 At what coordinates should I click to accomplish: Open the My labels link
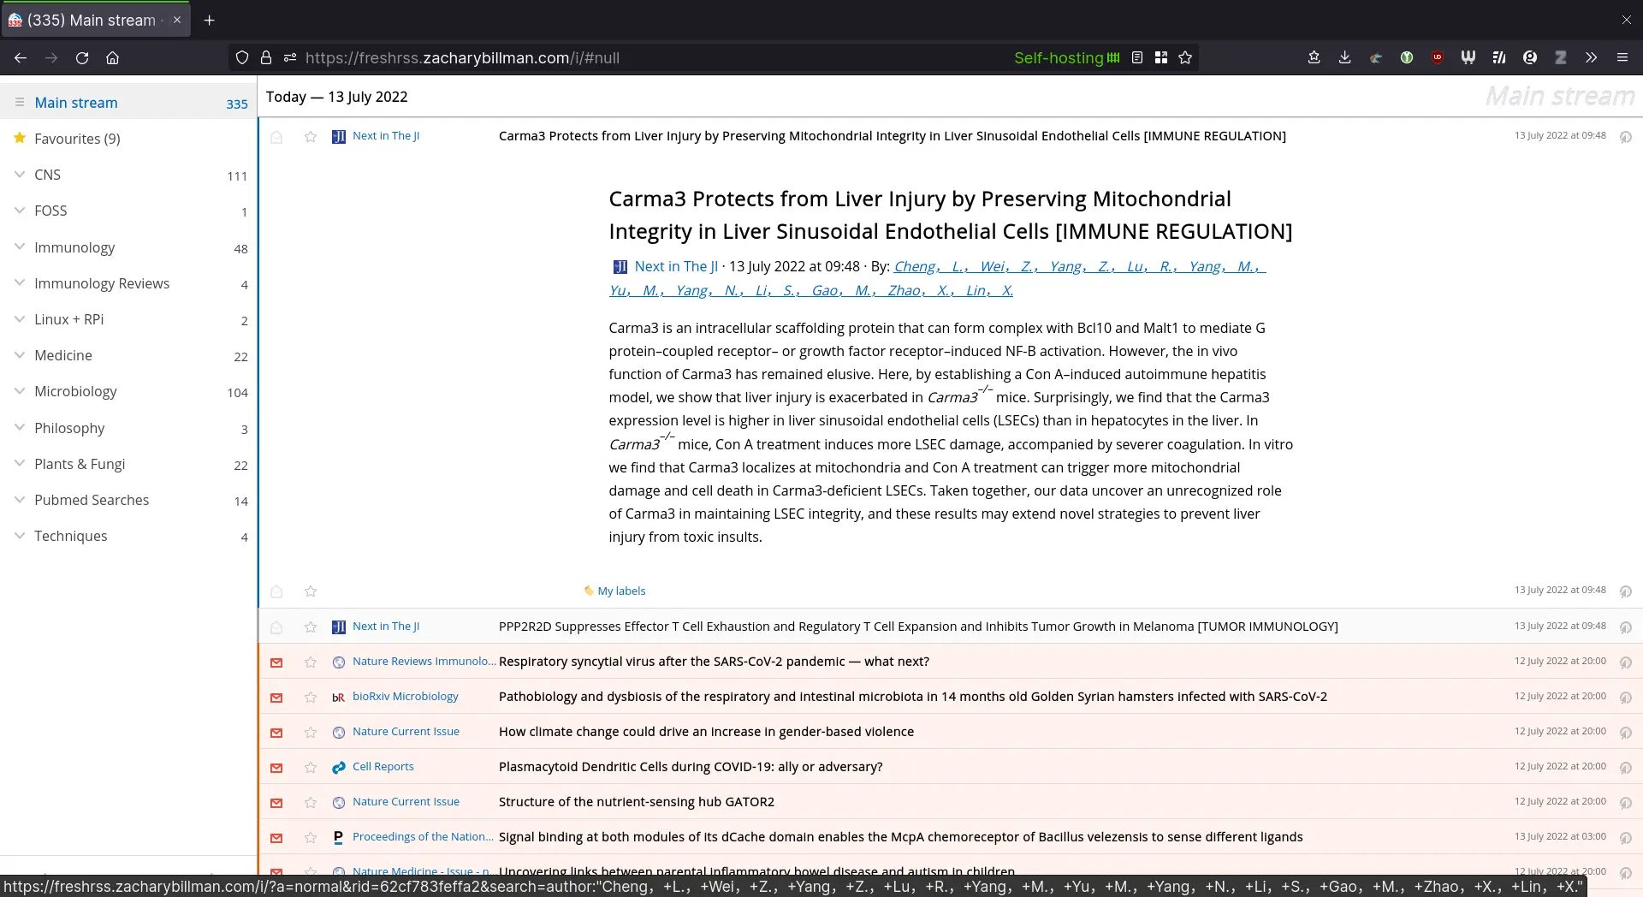(621, 591)
